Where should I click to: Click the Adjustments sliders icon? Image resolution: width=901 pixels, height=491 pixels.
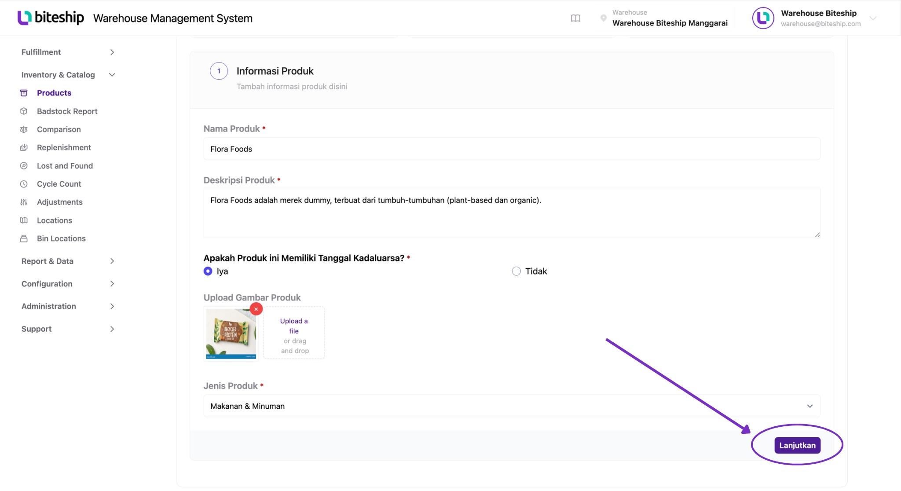pos(24,202)
